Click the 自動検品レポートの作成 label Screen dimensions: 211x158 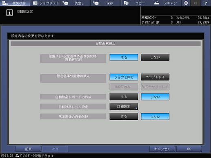pos(73,97)
